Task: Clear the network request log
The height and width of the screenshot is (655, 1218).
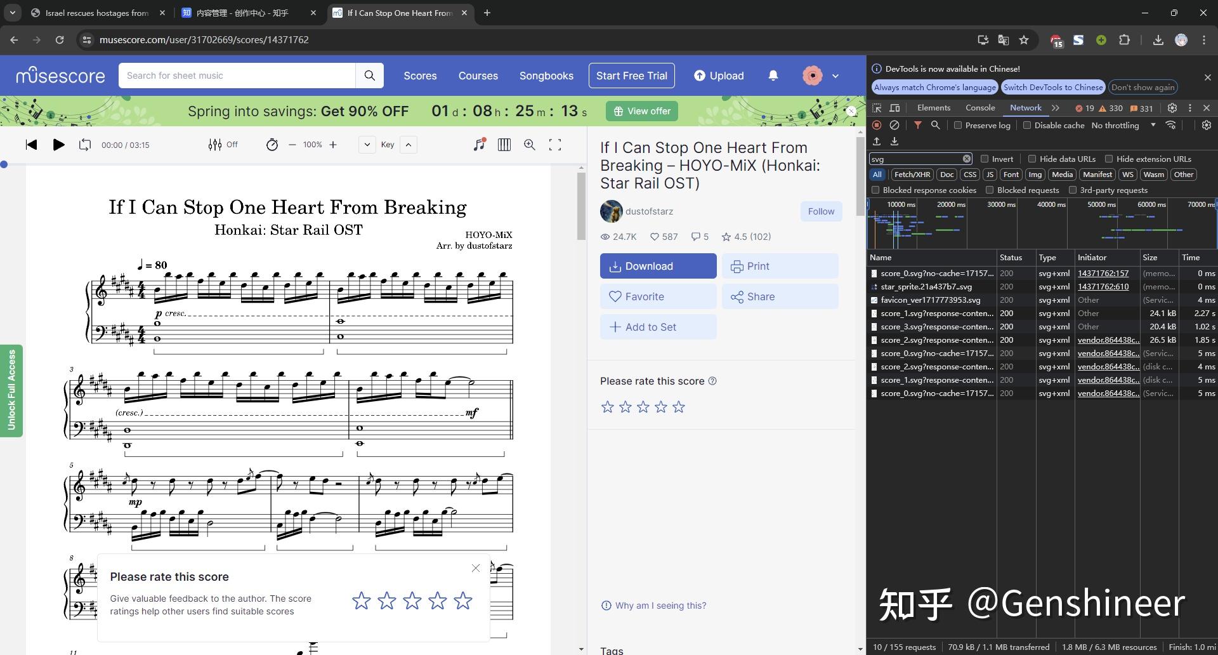Action: pos(895,125)
